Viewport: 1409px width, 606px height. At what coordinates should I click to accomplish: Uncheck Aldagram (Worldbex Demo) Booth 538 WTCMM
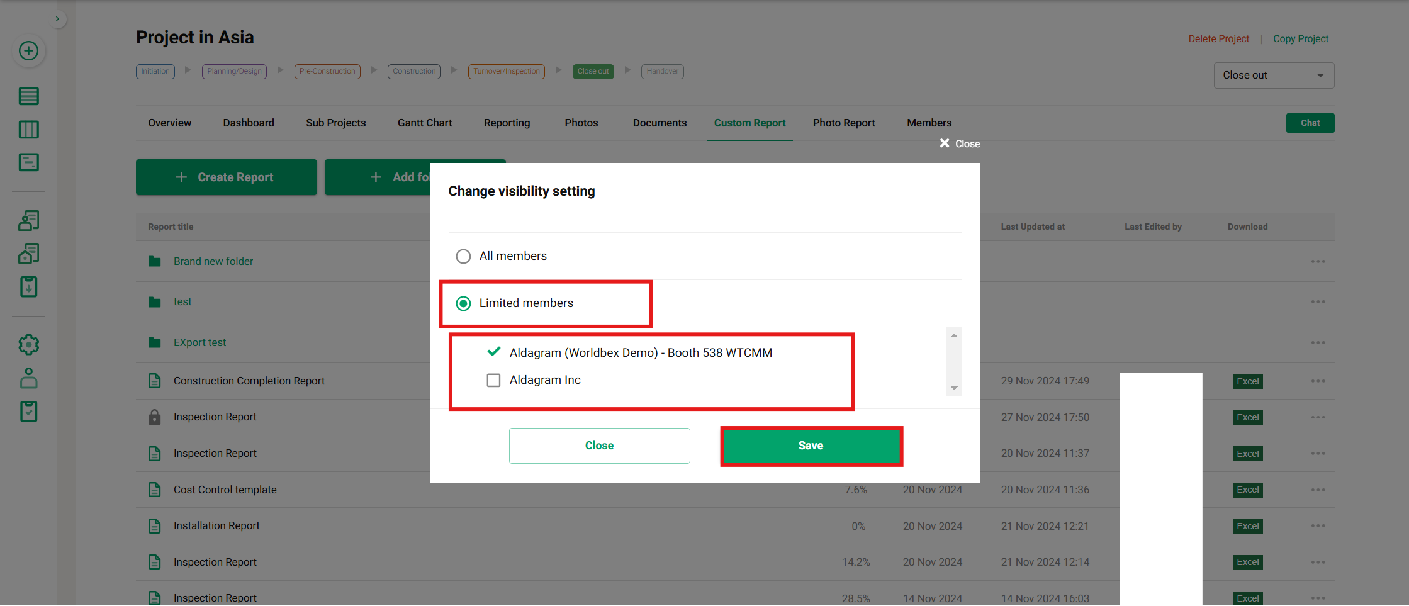point(494,352)
